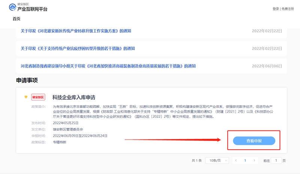The height and width of the screenshot is (174, 300).
Task: Open the 传统产业转移升级工作实施方案 notice
Action: point(76,31)
